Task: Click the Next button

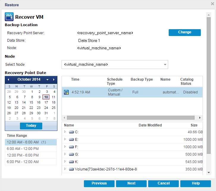Action: 131,184
